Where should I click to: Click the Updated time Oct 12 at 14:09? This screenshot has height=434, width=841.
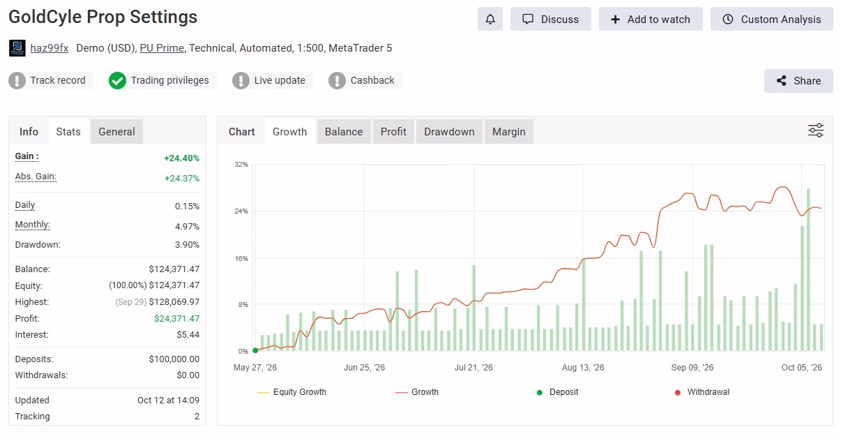point(168,401)
